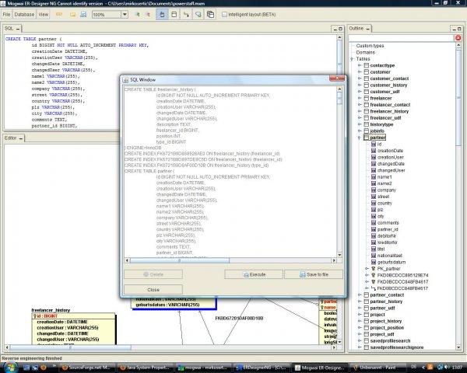This screenshot has width=467, height=373.
Task: Click the Outline vertical scrollbar thumb
Action: point(458,98)
